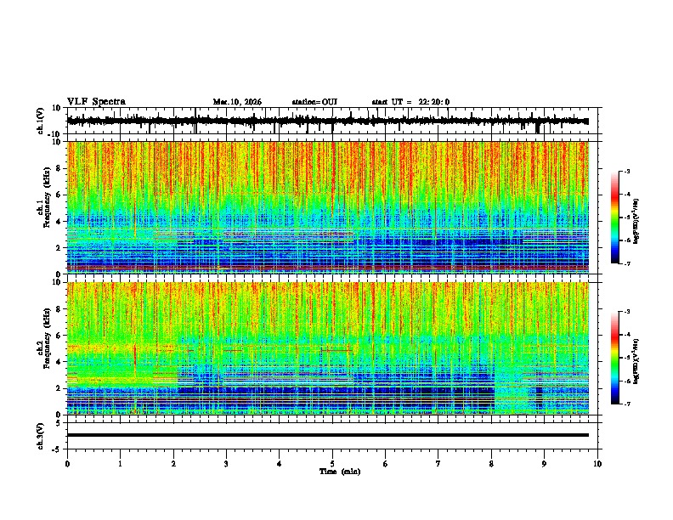Click the time axis tick '6'
The image size is (673, 520).
(x=386, y=464)
